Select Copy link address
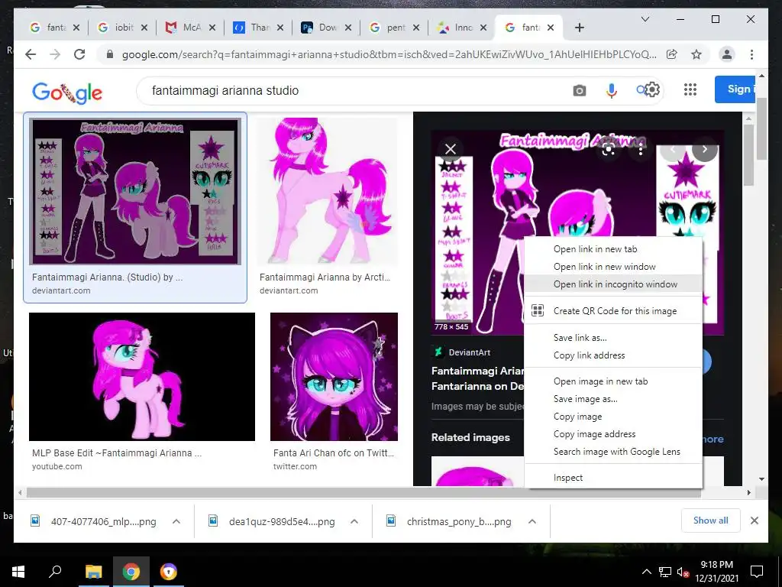The height and width of the screenshot is (587, 782). tap(613, 355)
